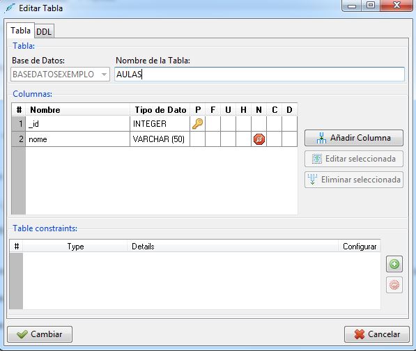Click the red Not Null icon in nome row
This screenshot has height=351, width=416.
(x=259, y=139)
